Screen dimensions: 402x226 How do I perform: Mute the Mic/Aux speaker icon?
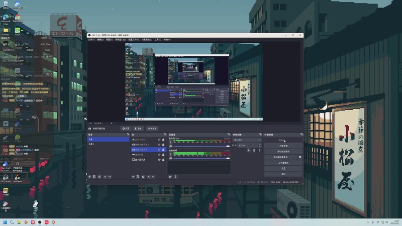[171, 146]
